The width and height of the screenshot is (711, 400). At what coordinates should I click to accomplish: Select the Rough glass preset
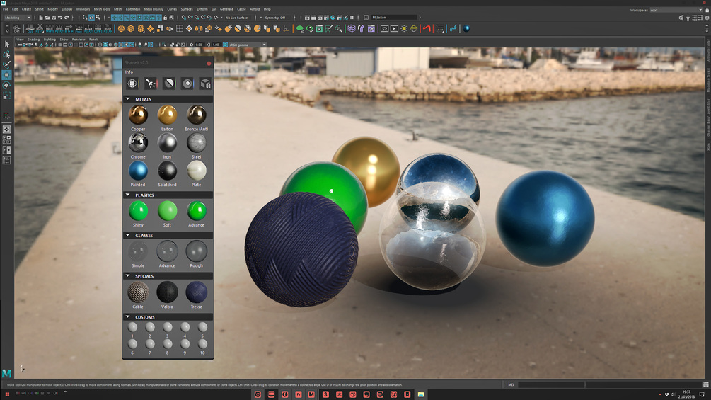(x=197, y=252)
